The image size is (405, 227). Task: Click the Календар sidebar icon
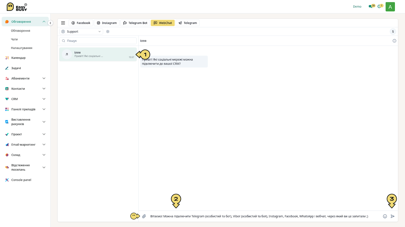[x=7, y=58]
